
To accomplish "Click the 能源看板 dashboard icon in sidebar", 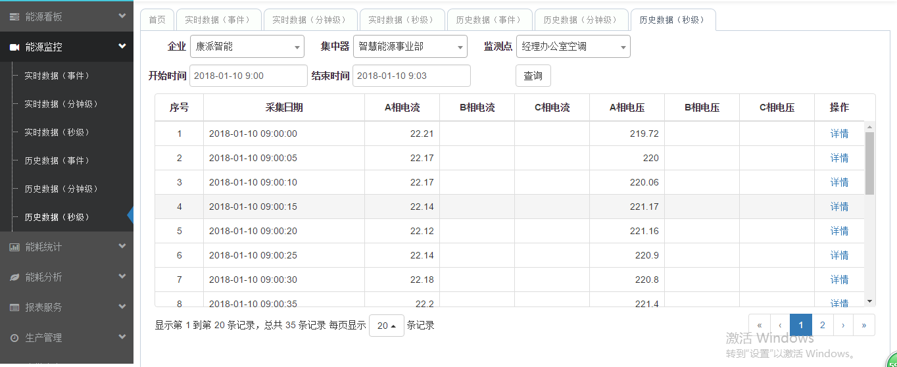I will click(x=14, y=16).
